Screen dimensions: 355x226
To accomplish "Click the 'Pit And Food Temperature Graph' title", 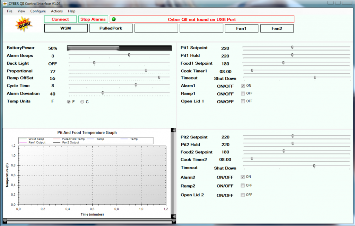I will click(87, 133).
